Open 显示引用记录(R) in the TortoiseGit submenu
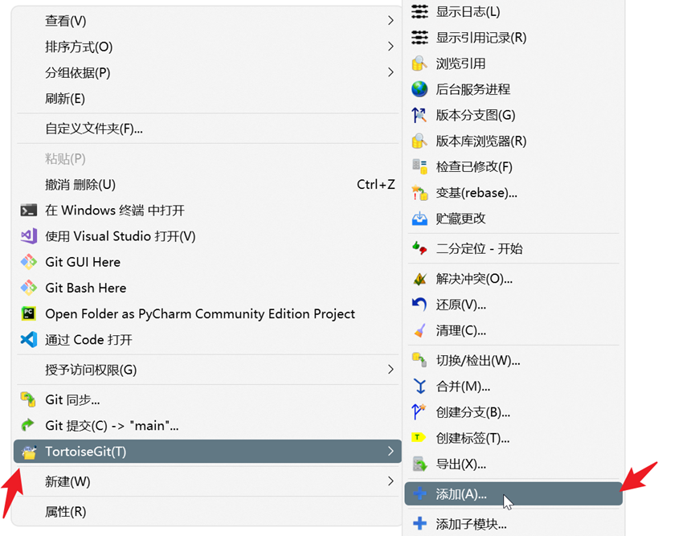This screenshot has width=695, height=536. (482, 37)
